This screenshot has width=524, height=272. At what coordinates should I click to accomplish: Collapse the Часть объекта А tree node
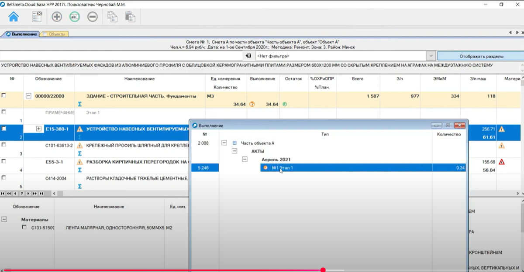click(224, 143)
